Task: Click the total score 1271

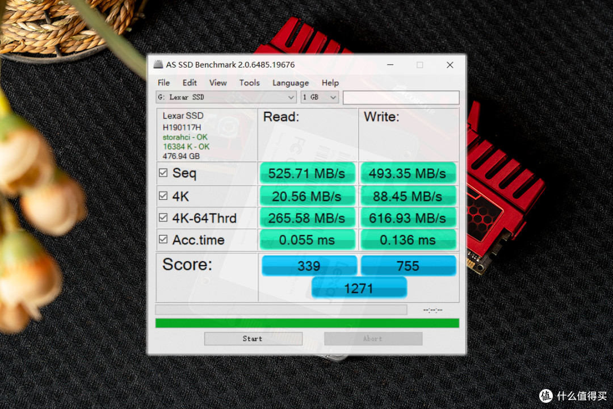Action: click(x=359, y=288)
